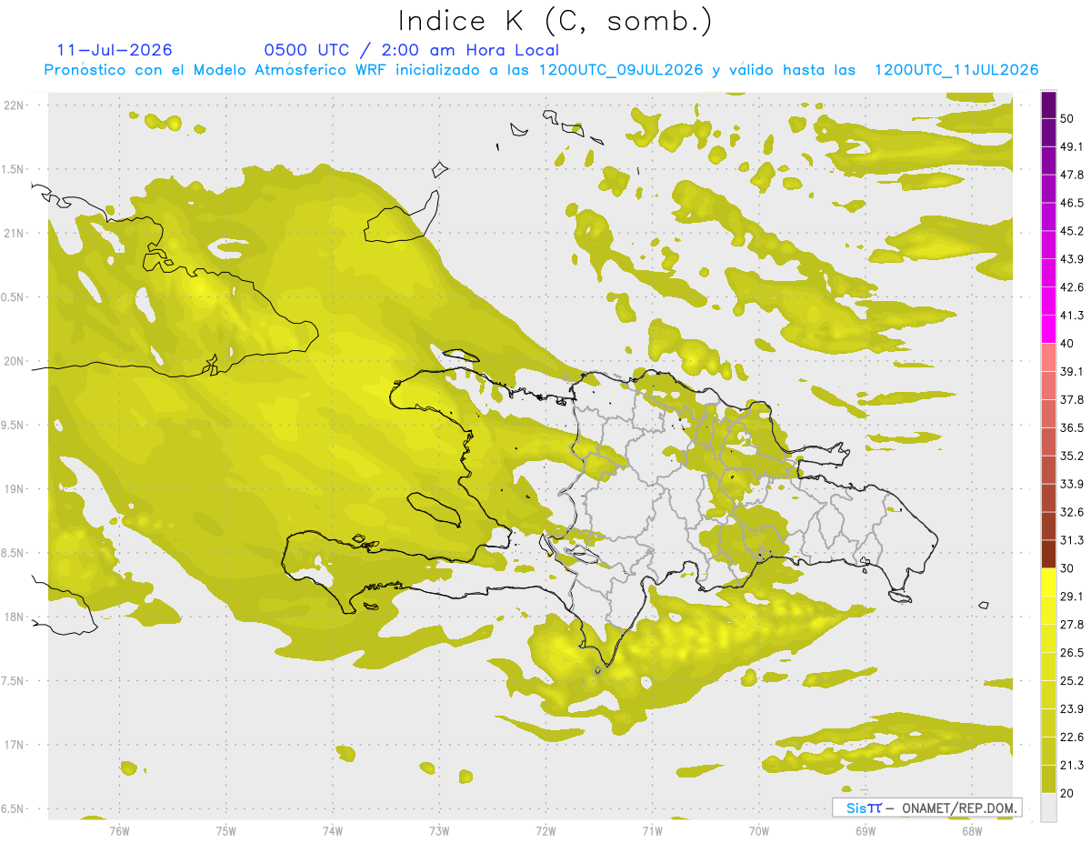Click the '50' colorbar label

click(x=1066, y=118)
